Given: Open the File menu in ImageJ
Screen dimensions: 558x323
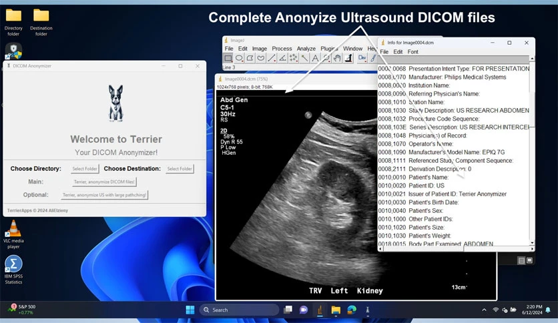Looking at the screenshot, I should [229, 48].
